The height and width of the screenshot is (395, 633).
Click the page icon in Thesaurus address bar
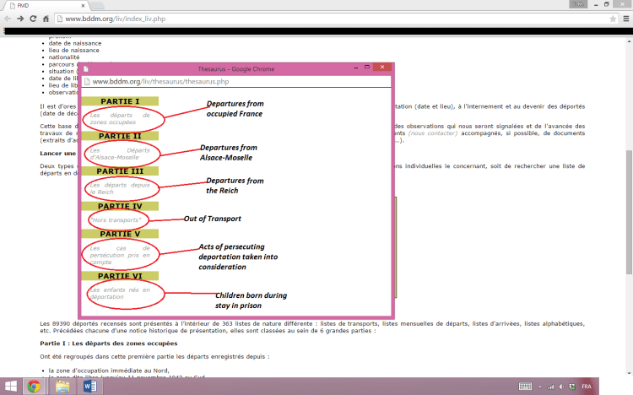coord(87,81)
